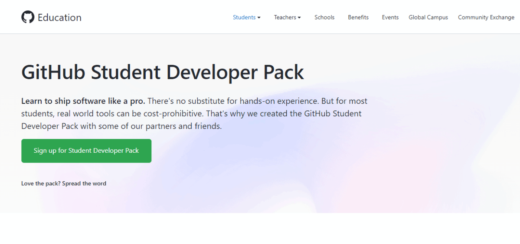
Task: Click the GitHub Octocat logo icon
Action: [x=28, y=17]
